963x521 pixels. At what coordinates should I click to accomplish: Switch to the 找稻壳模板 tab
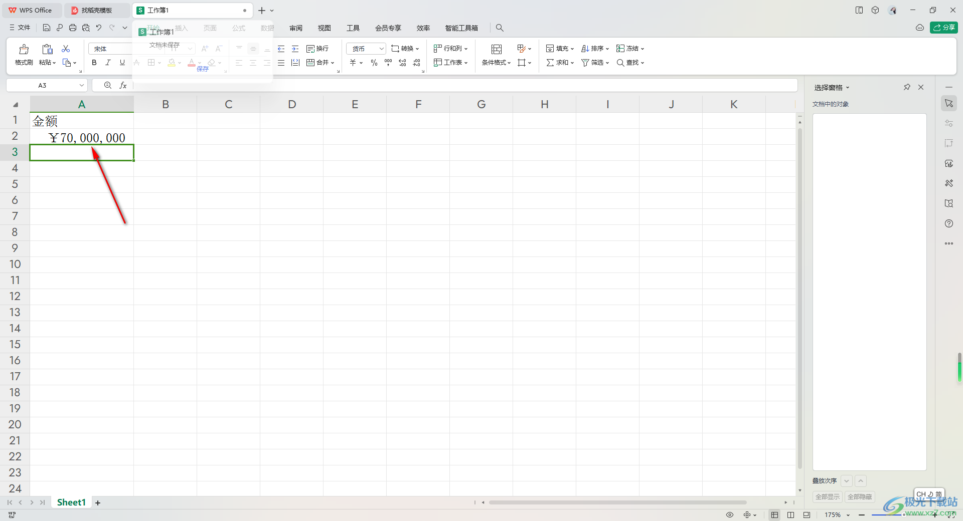tap(97, 10)
